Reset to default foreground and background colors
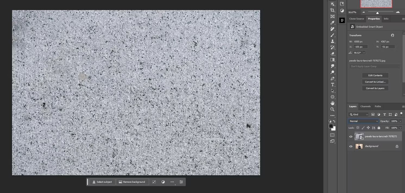405x193 pixels. pos(330,121)
